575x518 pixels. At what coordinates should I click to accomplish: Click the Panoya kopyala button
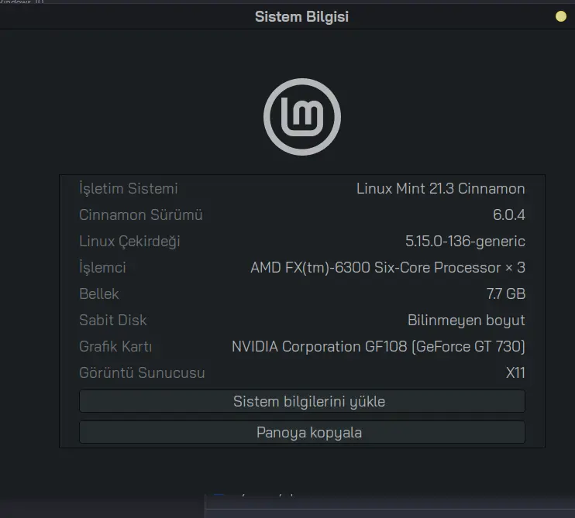tap(302, 432)
